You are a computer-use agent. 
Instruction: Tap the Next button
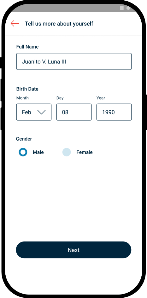(x=73, y=250)
